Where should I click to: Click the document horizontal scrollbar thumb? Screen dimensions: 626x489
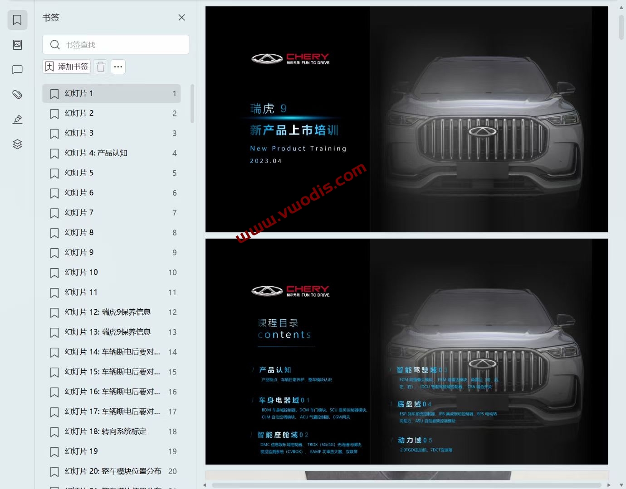point(406,485)
